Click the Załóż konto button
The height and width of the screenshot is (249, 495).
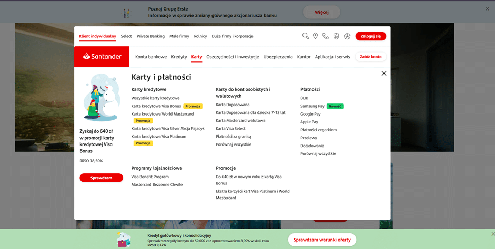[x=370, y=57]
